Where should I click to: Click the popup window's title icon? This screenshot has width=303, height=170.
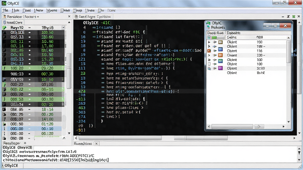tap(208, 23)
